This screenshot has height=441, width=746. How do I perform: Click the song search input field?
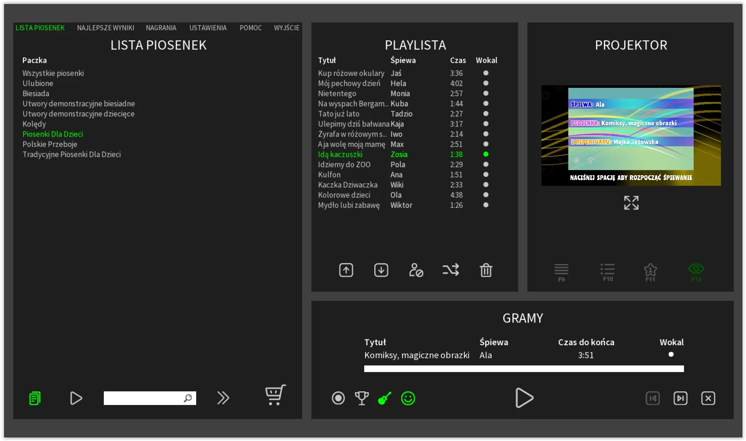tap(143, 398)
